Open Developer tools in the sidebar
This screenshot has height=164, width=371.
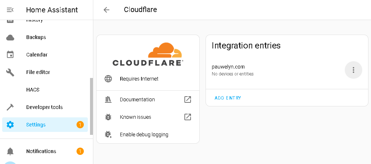point(45,107)
